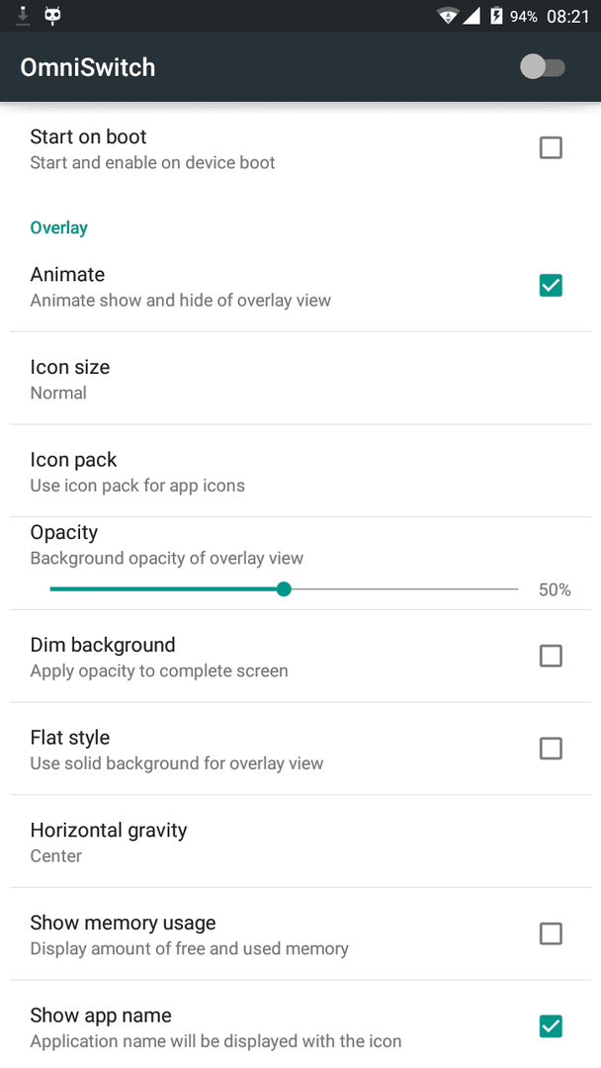Tap the 50% opacity value label
This screenshot has width=601, height=1068.
tap(555, 589)
